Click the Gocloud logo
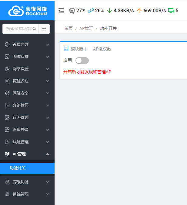Viewport: 187px width, 205px height. [27, 10]
